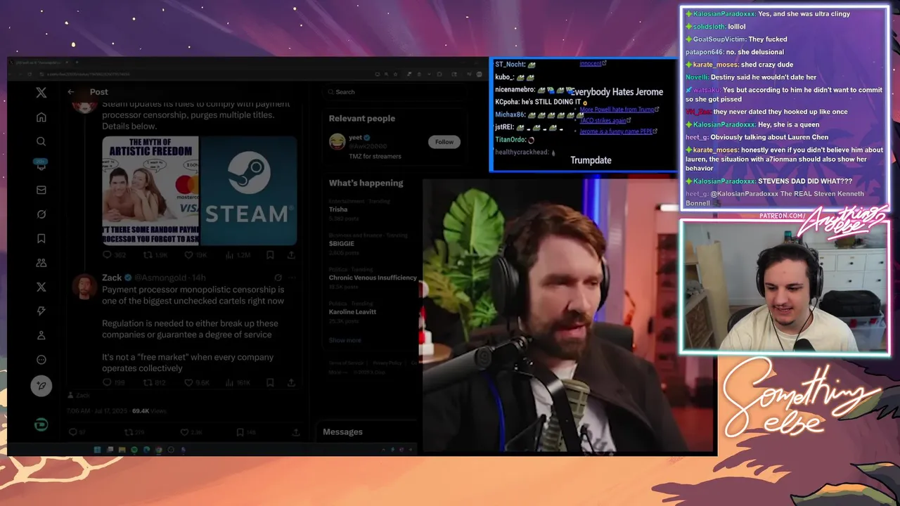The image size is (900, 506).
Task: Open the STEAM logo image
Action: pyautogui.click(x=248, y=190)
